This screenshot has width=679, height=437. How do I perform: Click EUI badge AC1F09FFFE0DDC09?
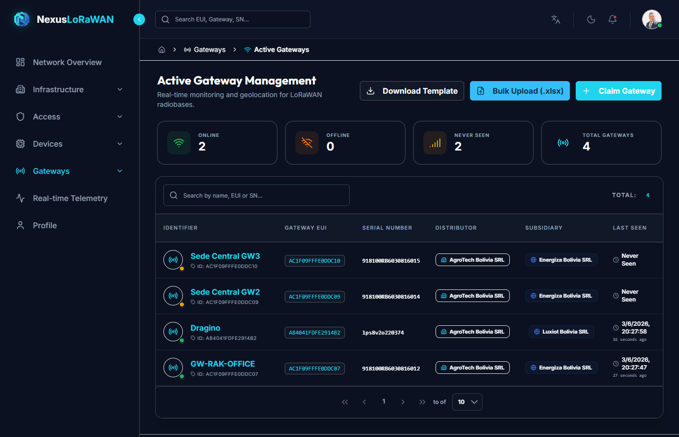315,297
